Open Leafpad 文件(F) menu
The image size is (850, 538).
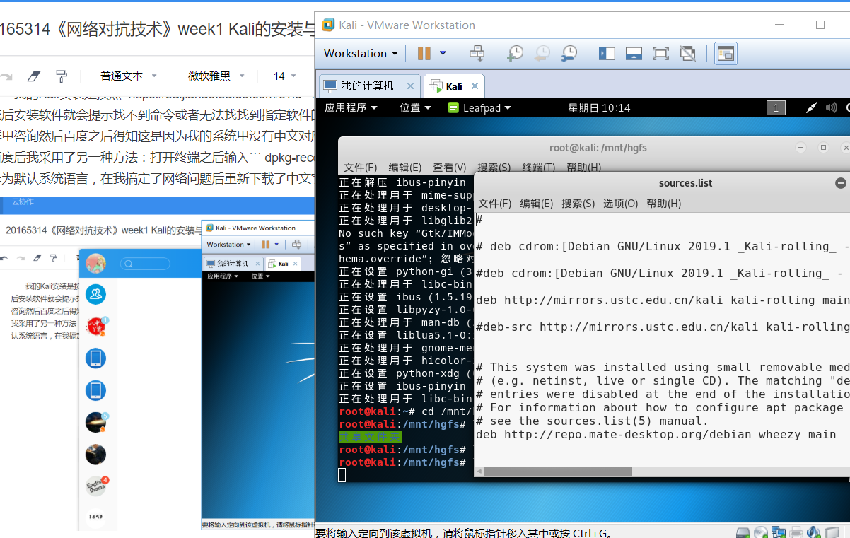click(x=494, y=203)
